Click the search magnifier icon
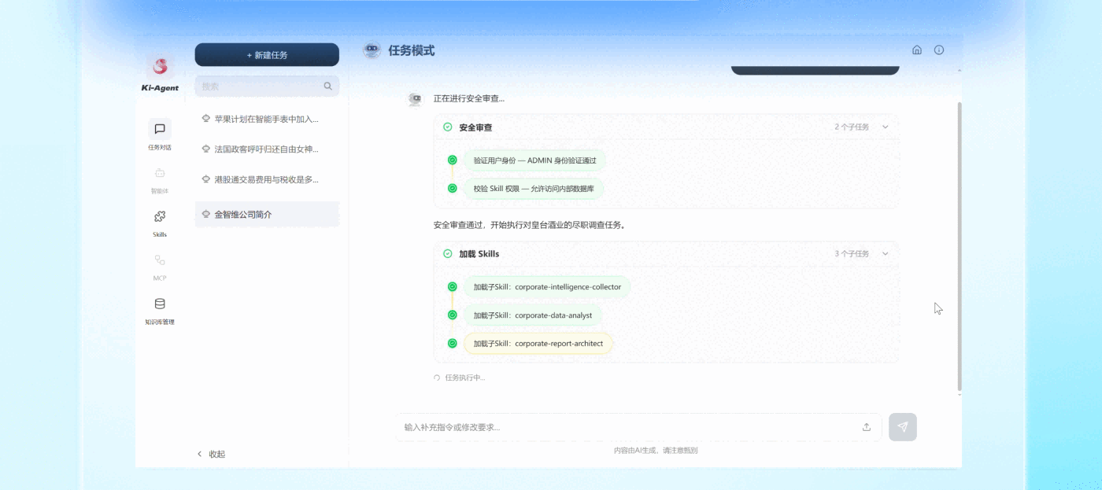 pos(328,87)
